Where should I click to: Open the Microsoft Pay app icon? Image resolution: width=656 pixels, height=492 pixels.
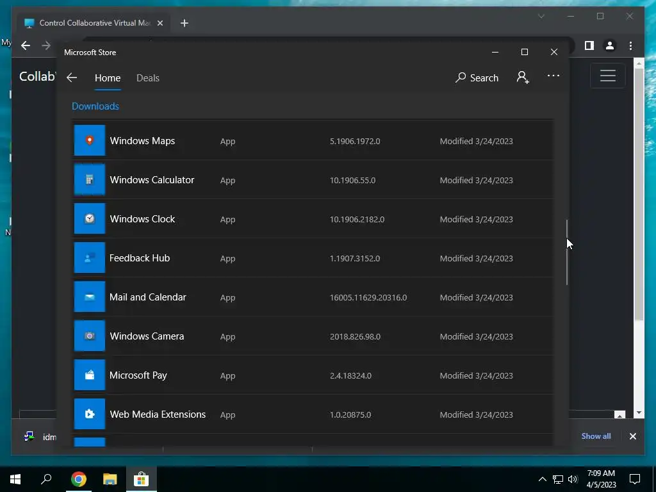coord(90,375)
